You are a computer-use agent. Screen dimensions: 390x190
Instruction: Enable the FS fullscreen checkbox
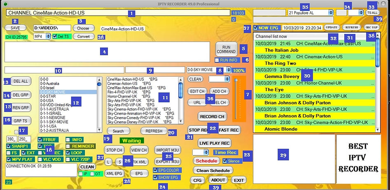click(x=9, y=152)
